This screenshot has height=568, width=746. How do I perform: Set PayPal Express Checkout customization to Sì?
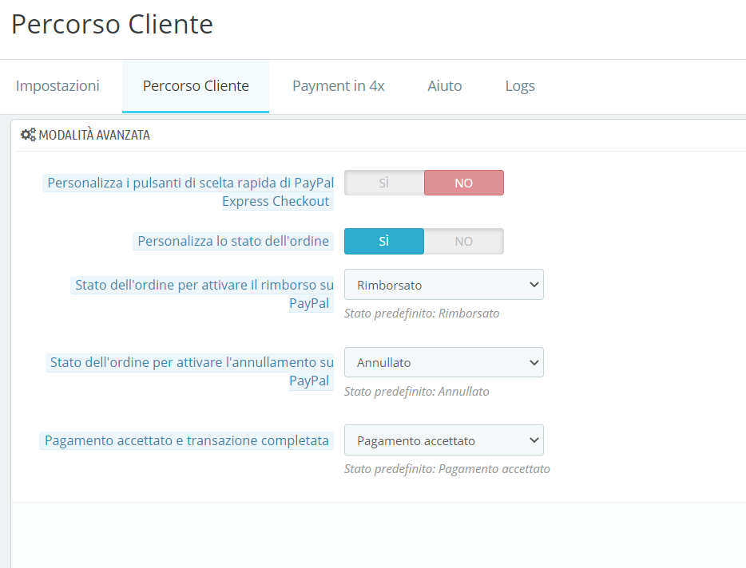coord(384,183)
